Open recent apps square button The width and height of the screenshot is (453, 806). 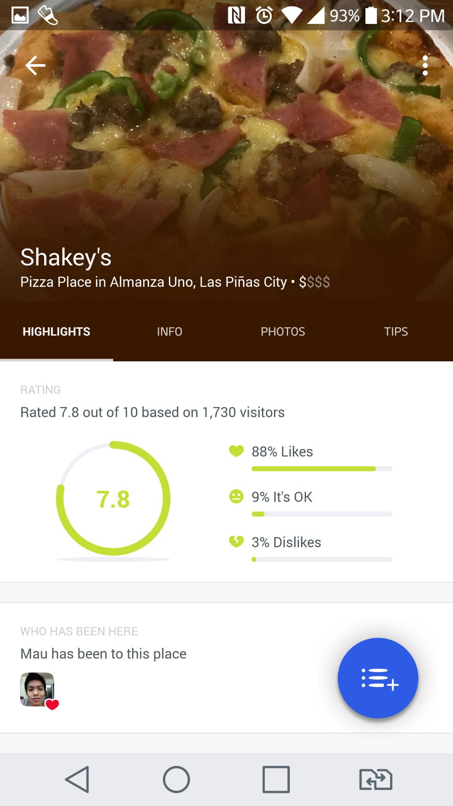pyautogui.click(x=276, y=779)
